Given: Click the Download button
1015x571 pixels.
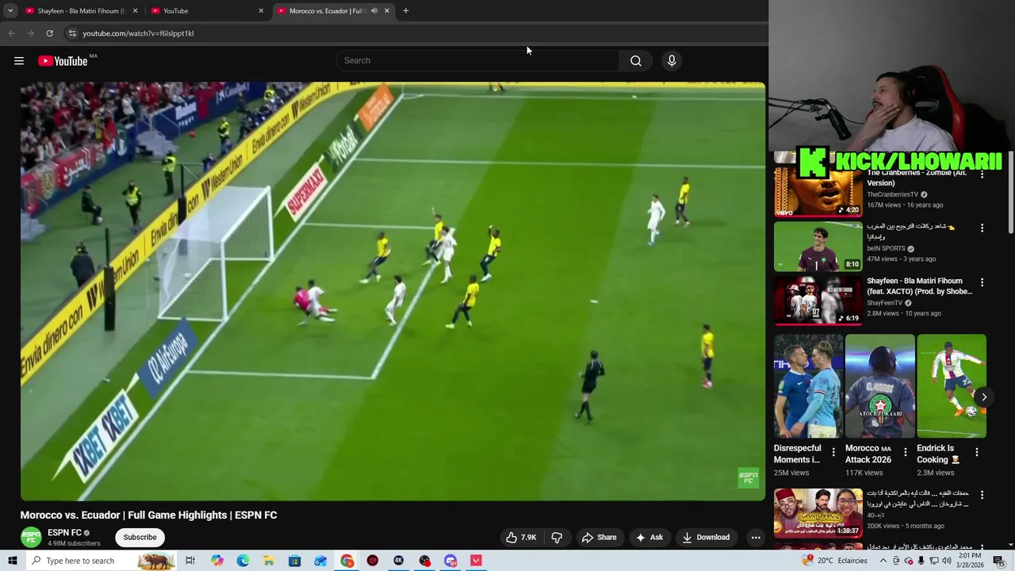Looking at the screenshot, I should [706, 538].
